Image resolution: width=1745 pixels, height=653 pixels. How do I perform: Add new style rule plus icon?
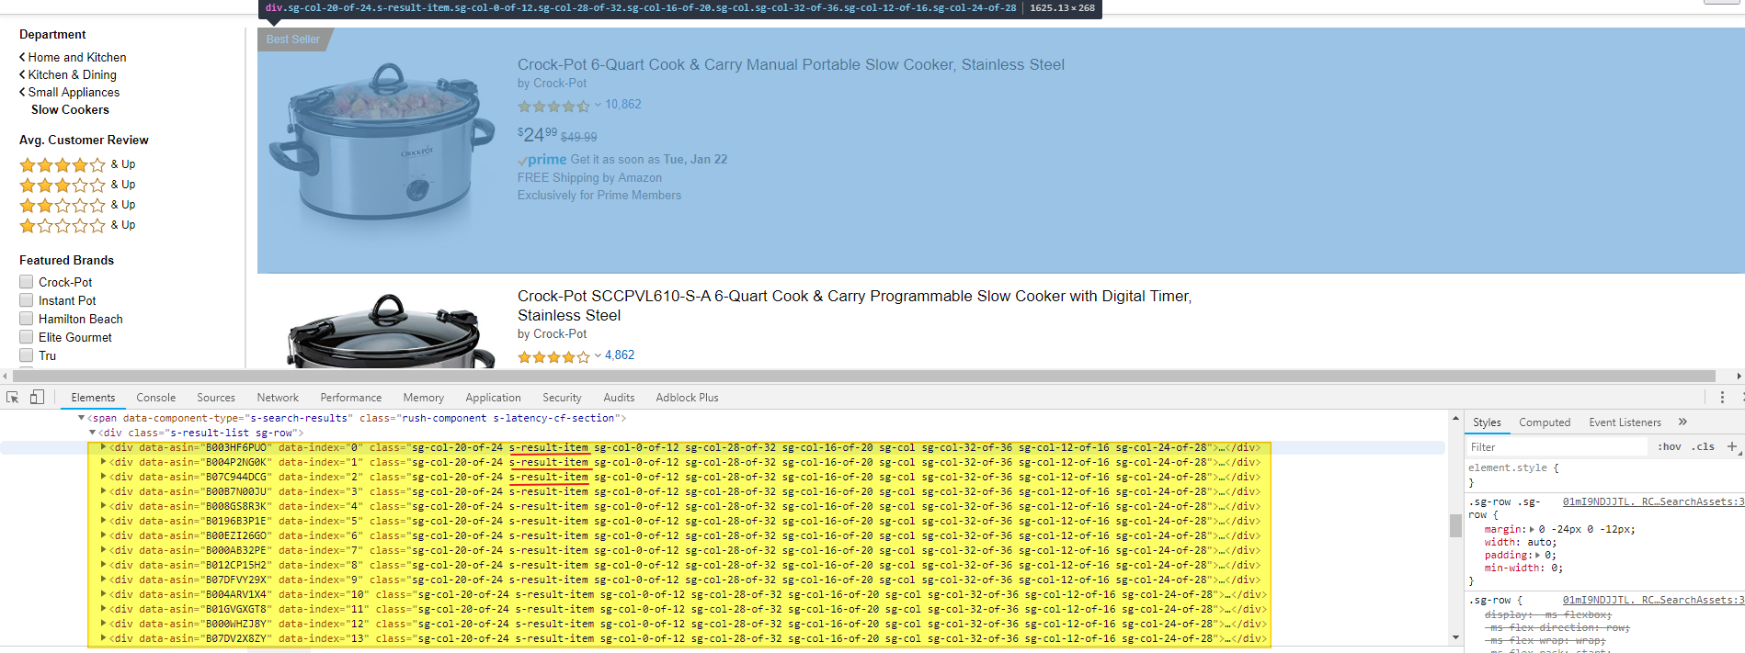tap(1732, 447)
